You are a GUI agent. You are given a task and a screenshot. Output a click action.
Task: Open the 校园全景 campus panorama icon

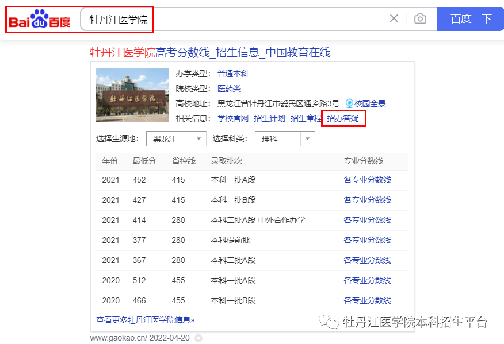tap(349, 103)
